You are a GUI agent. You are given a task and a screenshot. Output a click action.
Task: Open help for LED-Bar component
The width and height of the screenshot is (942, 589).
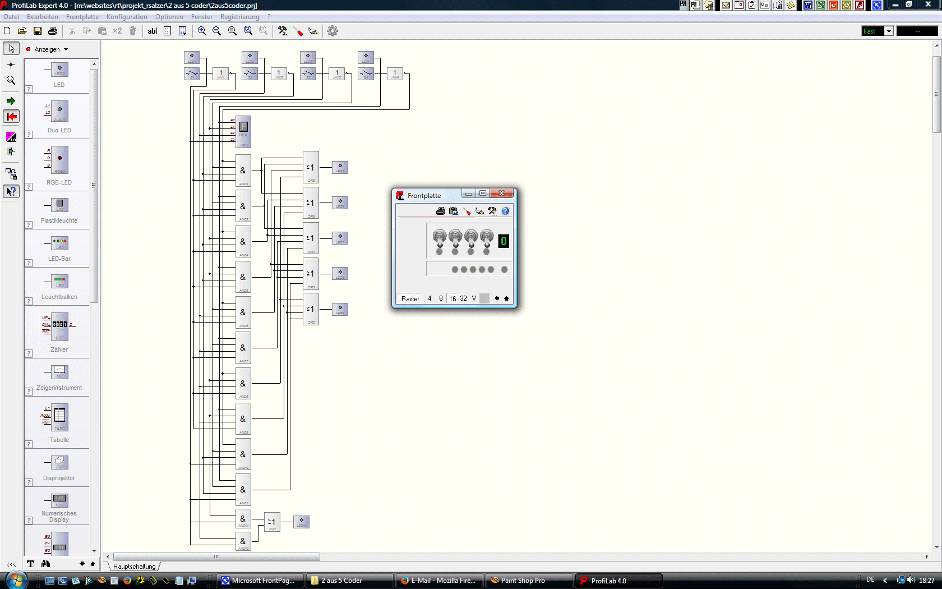tap(29, 263)
